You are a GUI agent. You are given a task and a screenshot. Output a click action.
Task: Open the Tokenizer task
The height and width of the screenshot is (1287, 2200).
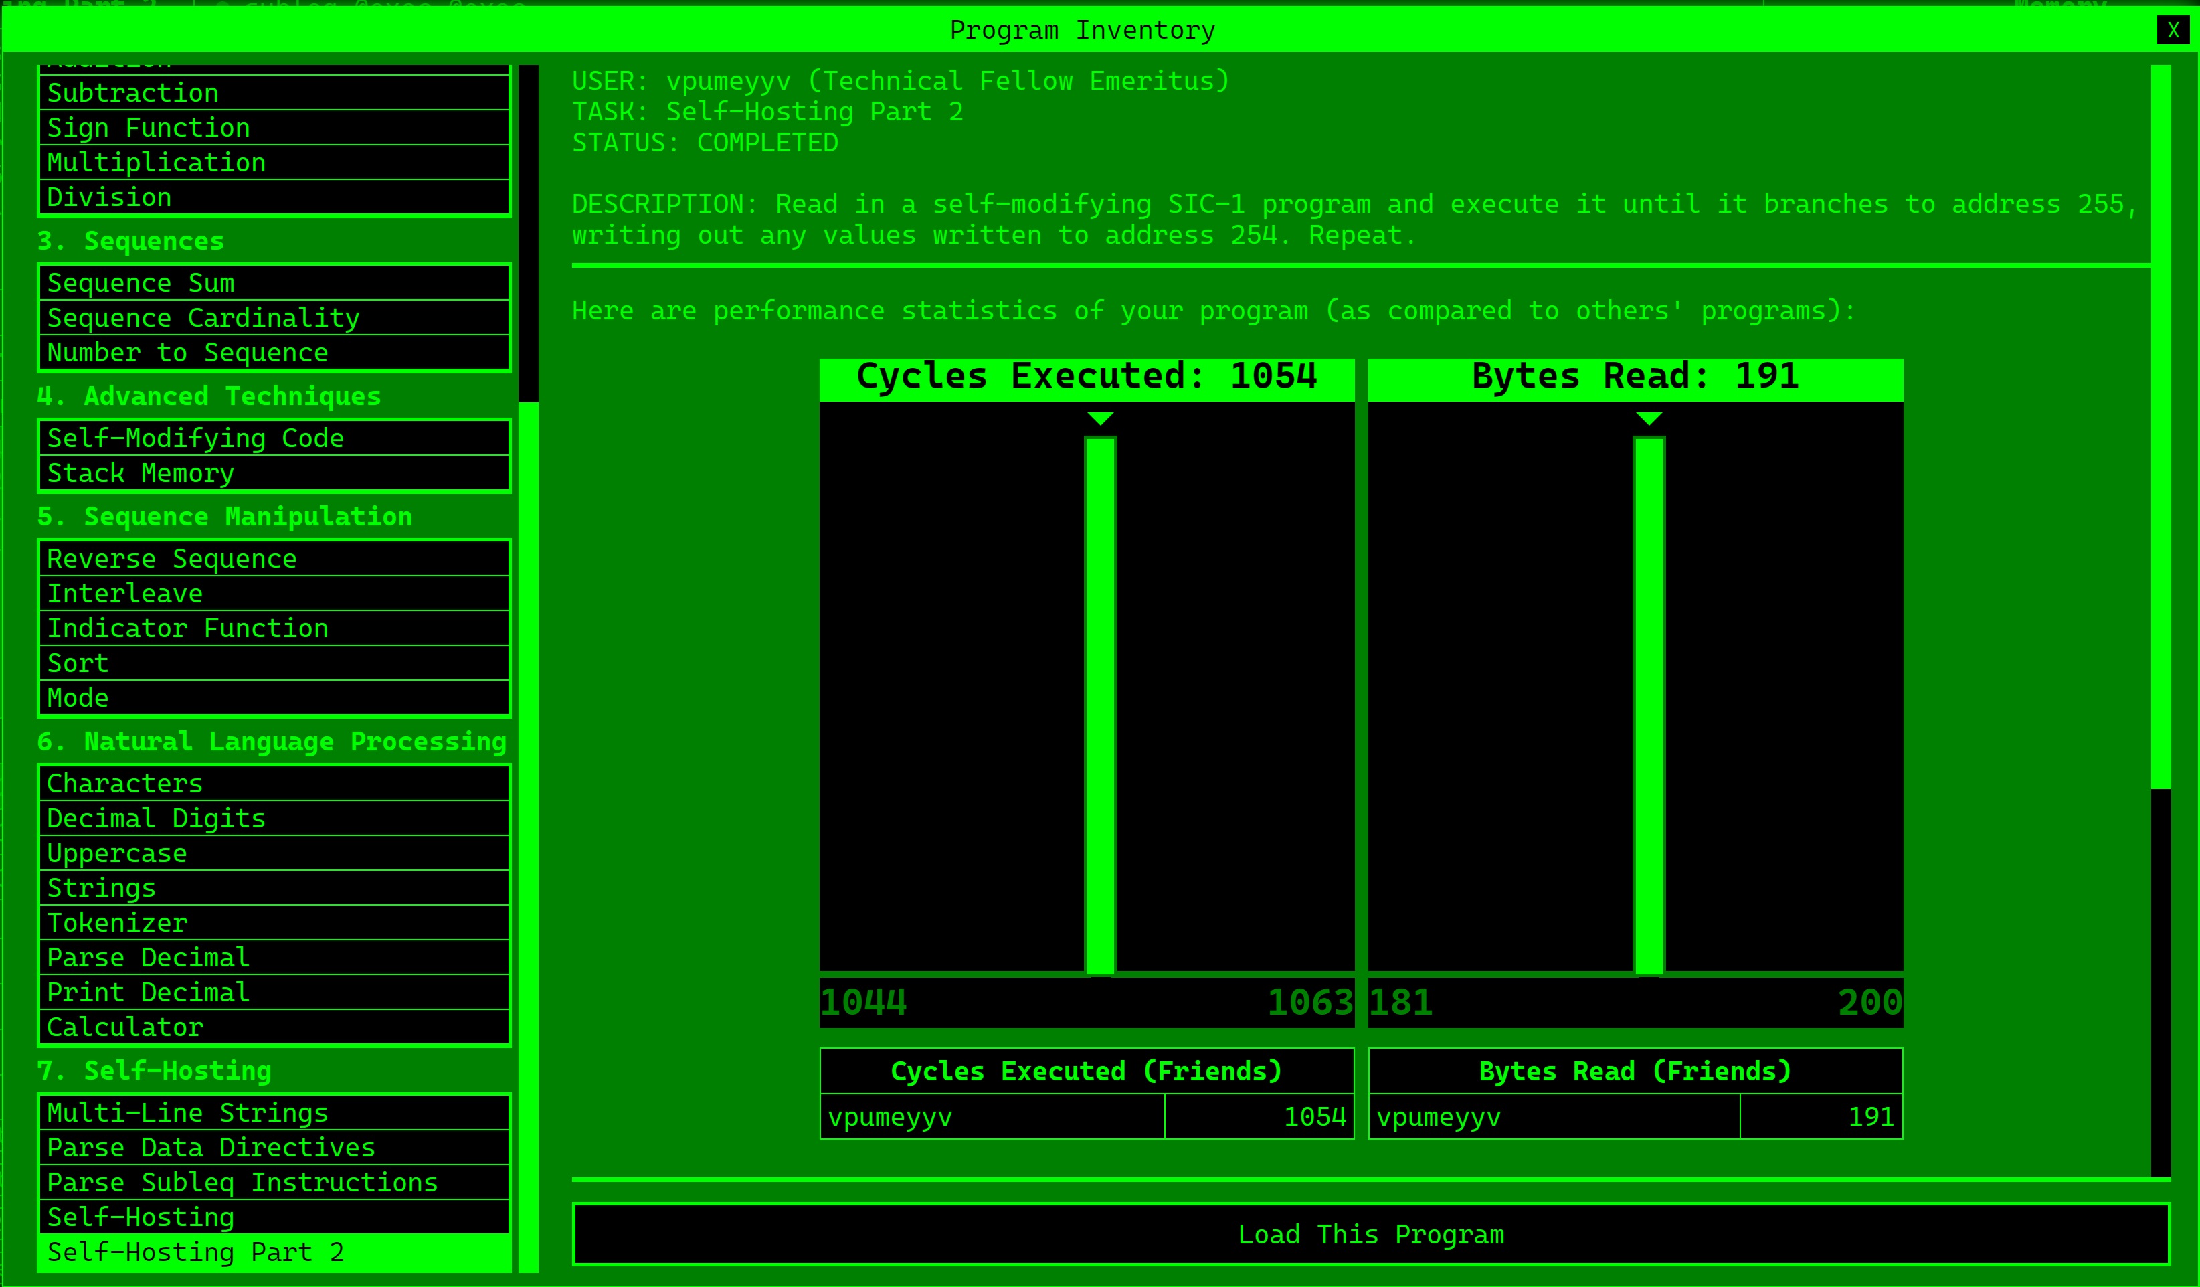tap(274, 923)
